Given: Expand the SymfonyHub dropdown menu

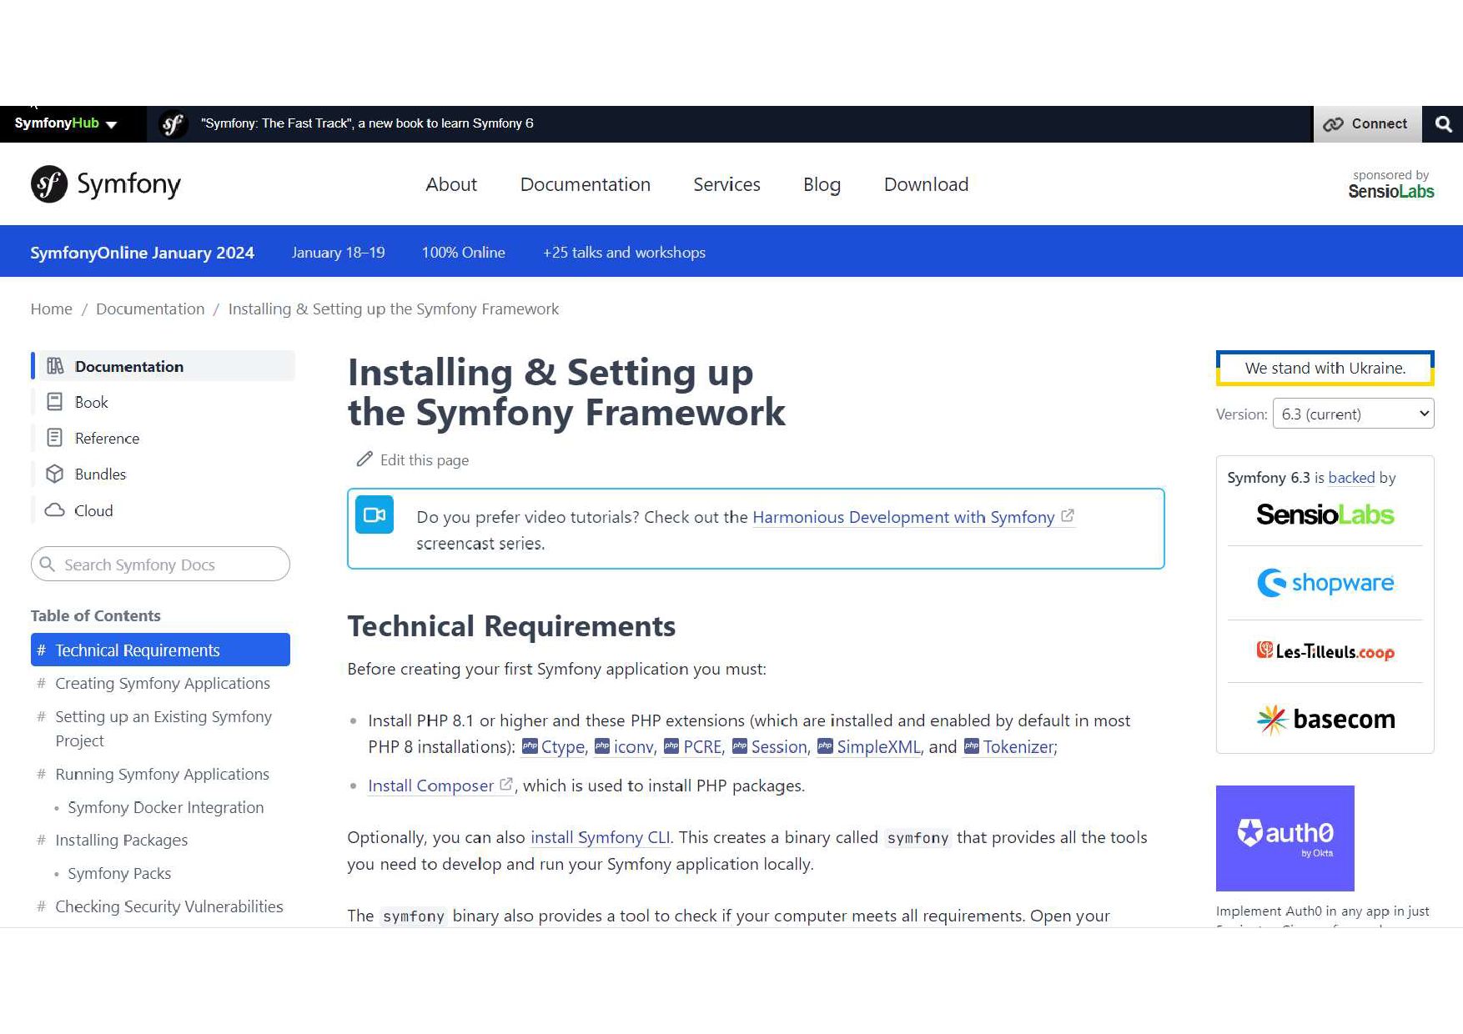Looking at the screenshot, I should [x=66, y=123].
